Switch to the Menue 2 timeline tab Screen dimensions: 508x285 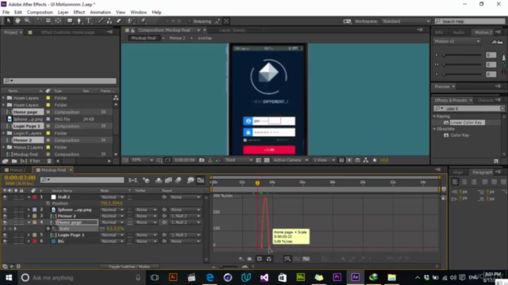tap(17, 170)
